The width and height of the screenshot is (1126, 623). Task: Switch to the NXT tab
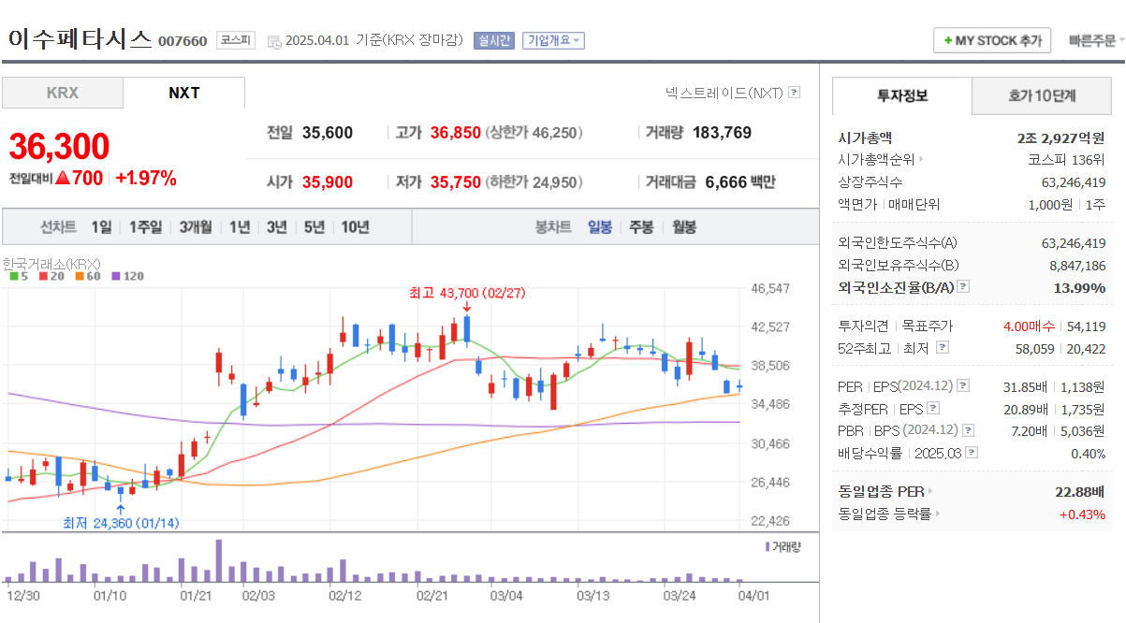coord(184,93)
